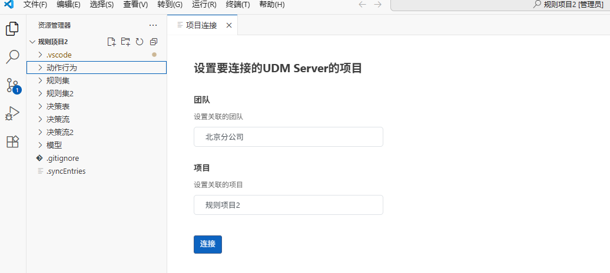Refresh the explorer file tree
This screenshot has width=610, height=273.
point(140,42)
